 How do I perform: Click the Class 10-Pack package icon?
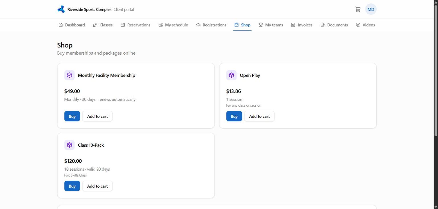pos(69,145)
